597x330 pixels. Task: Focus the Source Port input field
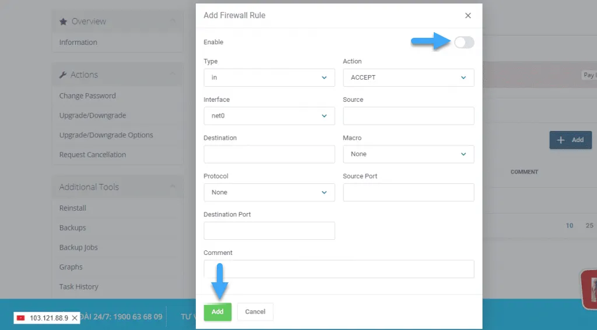(x=409, y=193)
